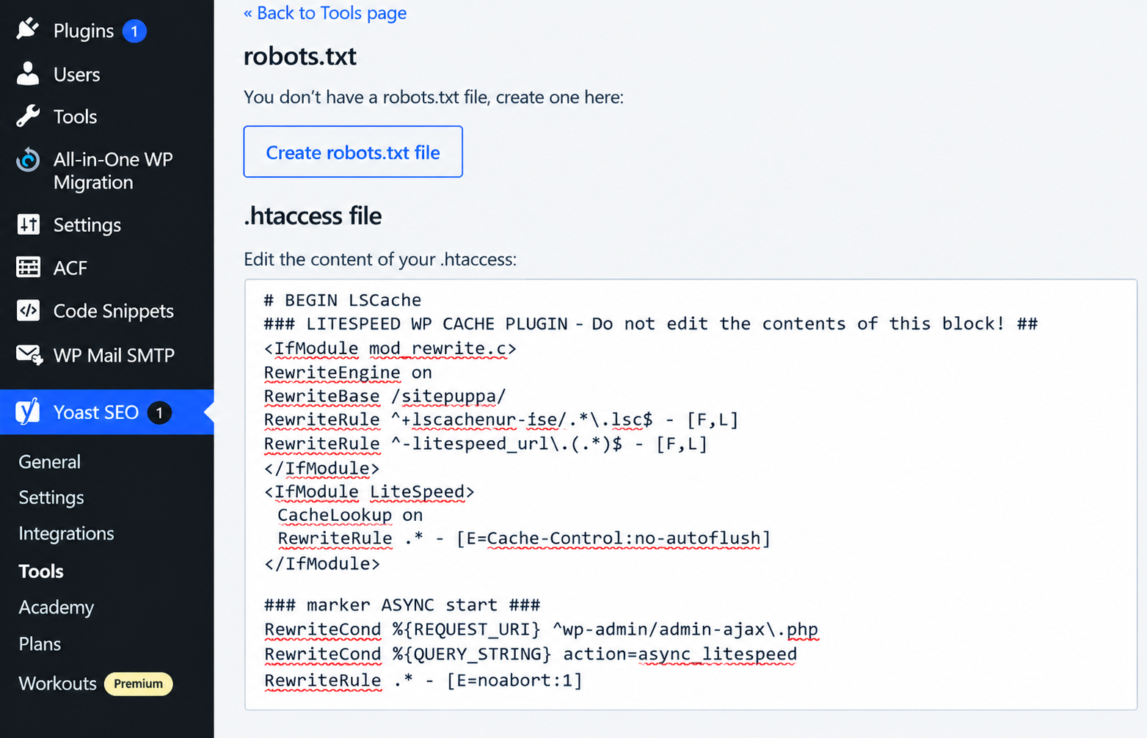This screenshot has height=738, width=1147.
Task: Click the '### marker ASYNC start ###' line
Action: tap(402, 605)
